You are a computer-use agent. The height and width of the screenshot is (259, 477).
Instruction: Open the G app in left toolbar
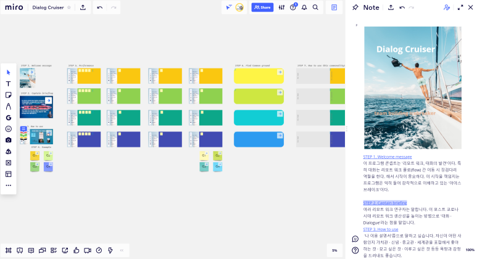[x=9, y=118]
